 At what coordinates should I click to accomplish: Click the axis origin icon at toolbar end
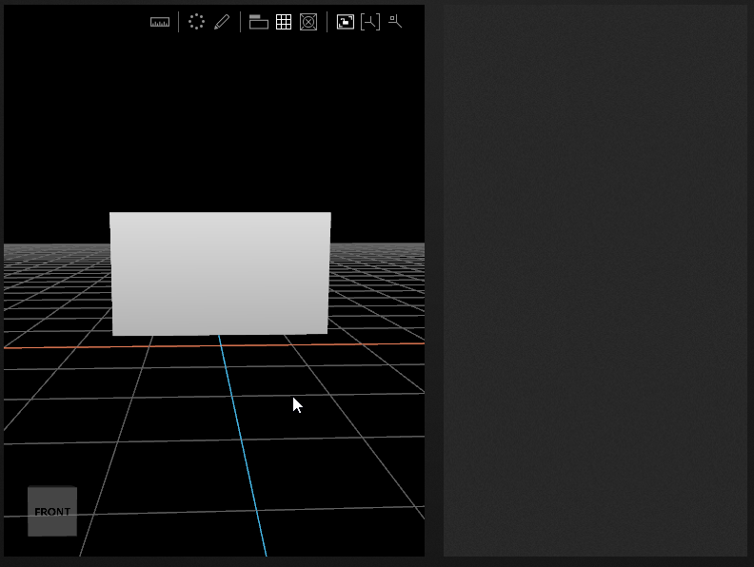pyautogui.click(x=395, y=21)
